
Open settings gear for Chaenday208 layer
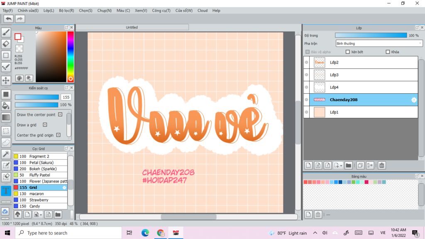coord(414,100)
